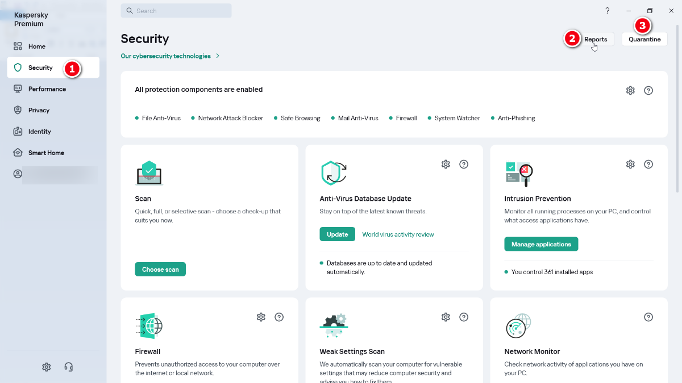The height and width of the screenshot is (383, 682).
Task: Click "All protection components are enabled" text
Action: (x=199, y=90)
